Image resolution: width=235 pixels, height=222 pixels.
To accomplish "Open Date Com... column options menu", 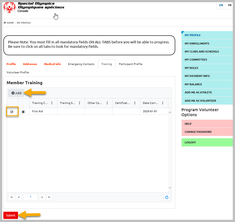I will coord(162,103).
